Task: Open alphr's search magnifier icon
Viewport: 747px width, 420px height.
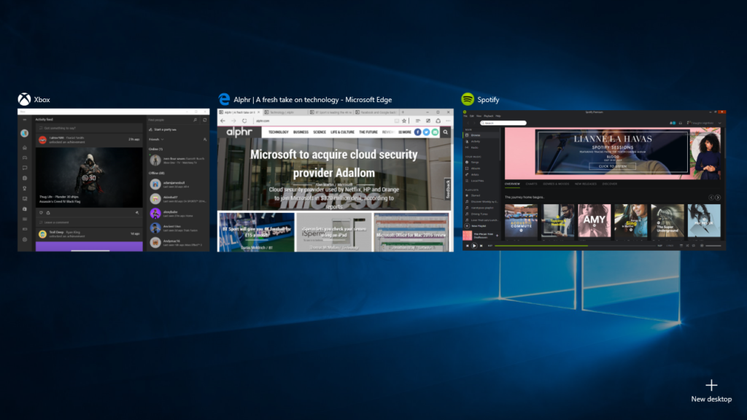Action: (x=446, y=133)
